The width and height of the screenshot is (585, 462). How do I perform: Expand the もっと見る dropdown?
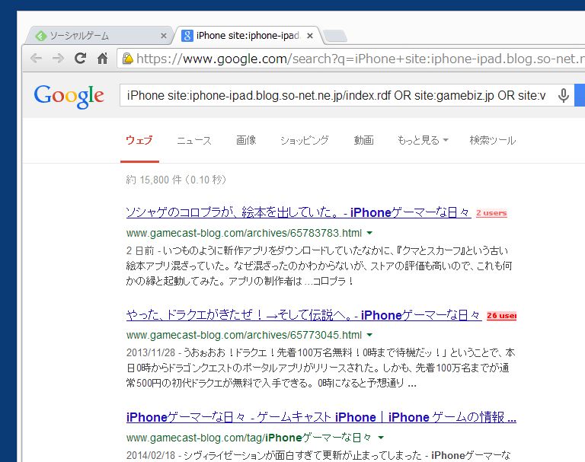point(423,140)
